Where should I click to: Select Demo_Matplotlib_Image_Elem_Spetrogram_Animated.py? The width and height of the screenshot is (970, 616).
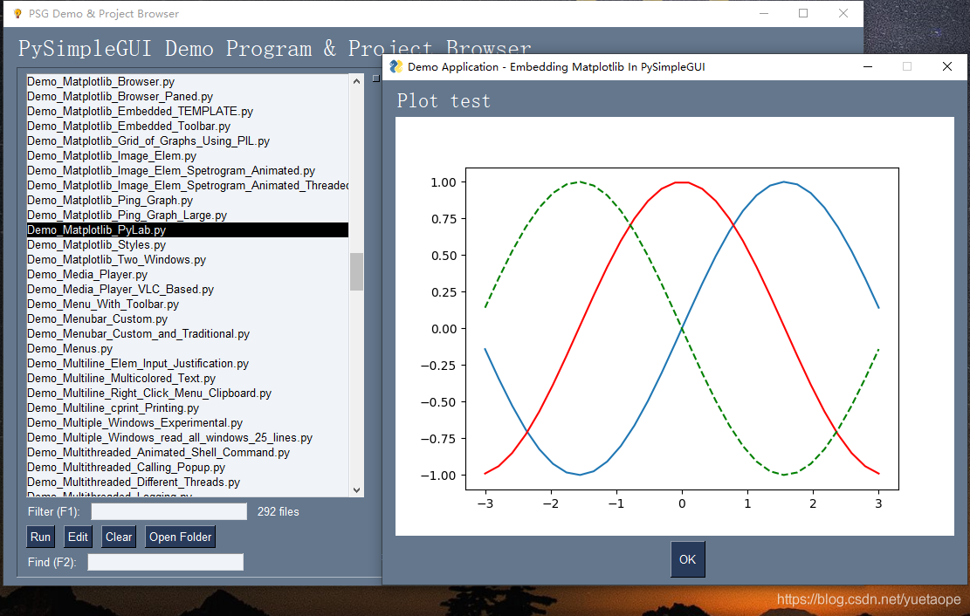[x=188, y=171]
